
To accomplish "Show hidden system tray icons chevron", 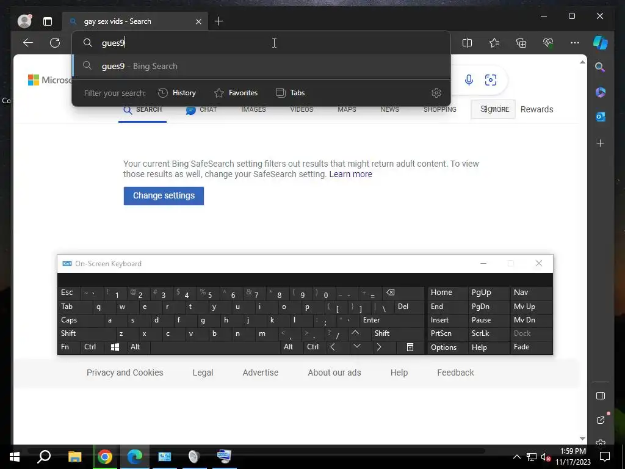I will (516, 457).
